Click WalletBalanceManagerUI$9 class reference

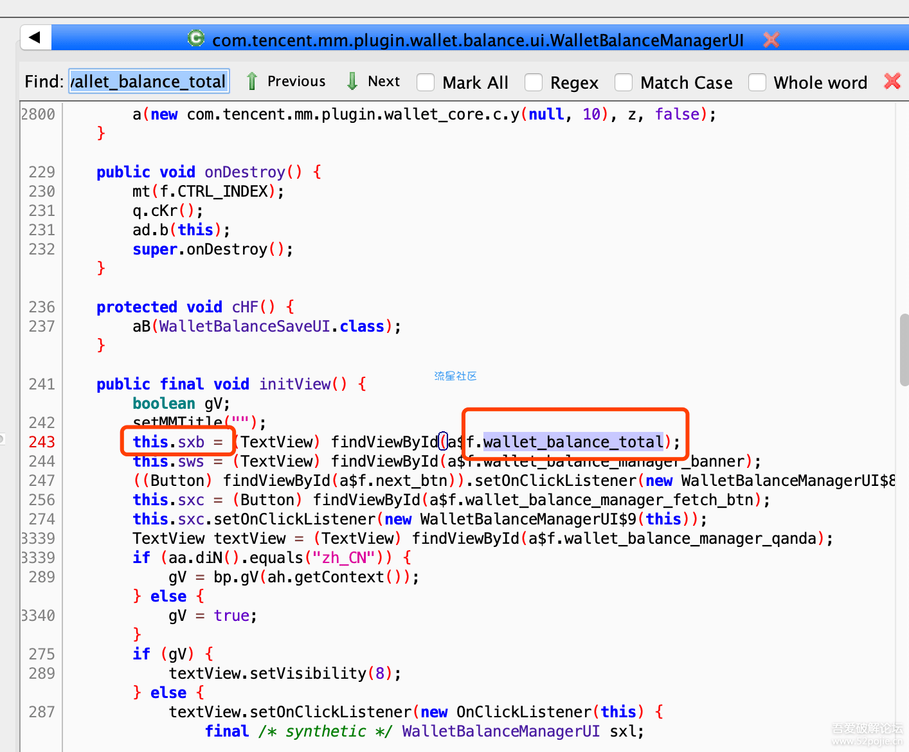pyautogui.click(x=528, y=519)
